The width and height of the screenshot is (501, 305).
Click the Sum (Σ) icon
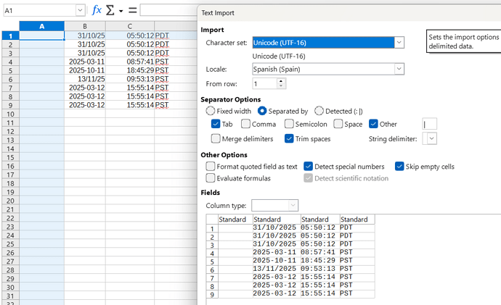[x=110, y=10]
